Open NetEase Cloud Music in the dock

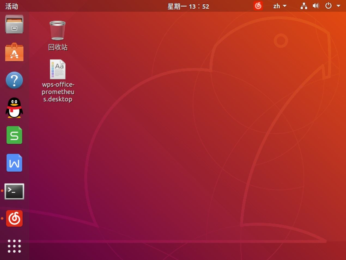14,218
